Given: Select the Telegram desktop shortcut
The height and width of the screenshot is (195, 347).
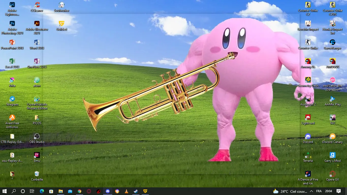Looking at the screenshot, I should 12,99.
